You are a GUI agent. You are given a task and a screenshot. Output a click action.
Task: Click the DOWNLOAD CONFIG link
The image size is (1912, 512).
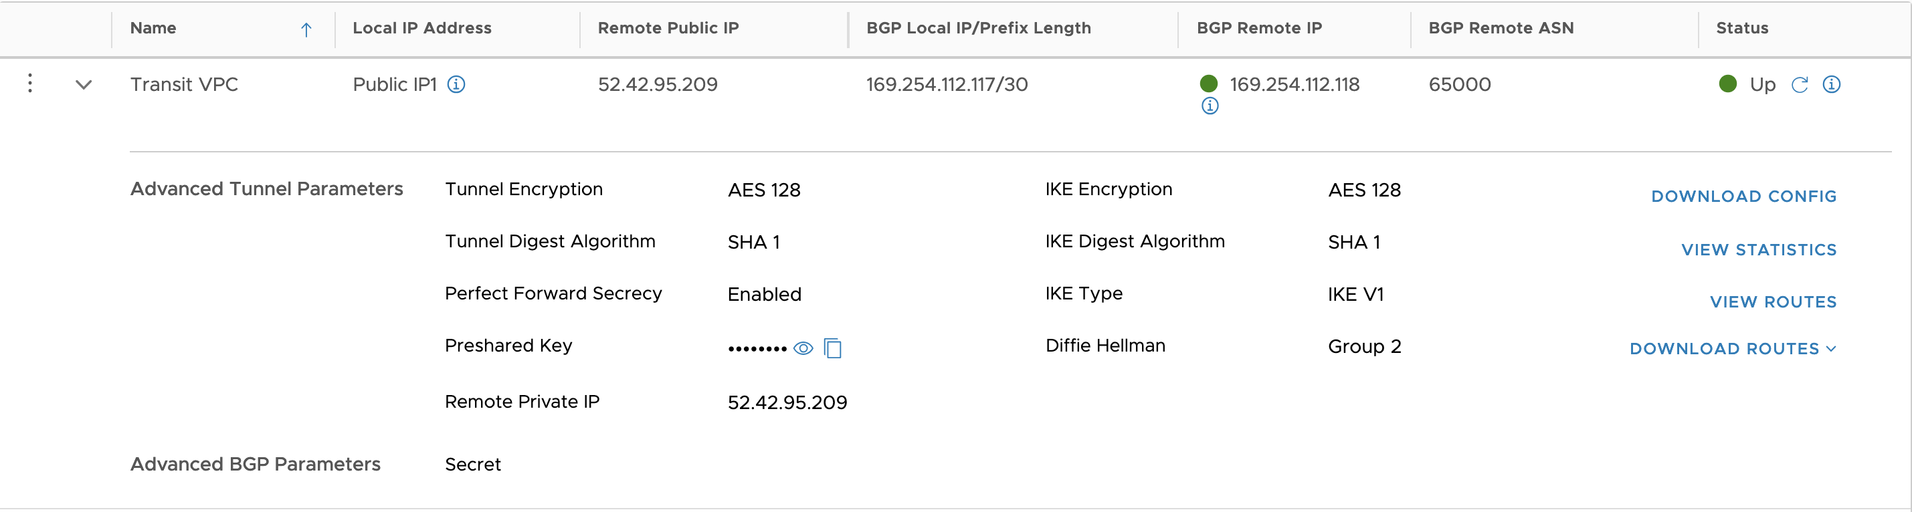click(x=1743, y=197)
